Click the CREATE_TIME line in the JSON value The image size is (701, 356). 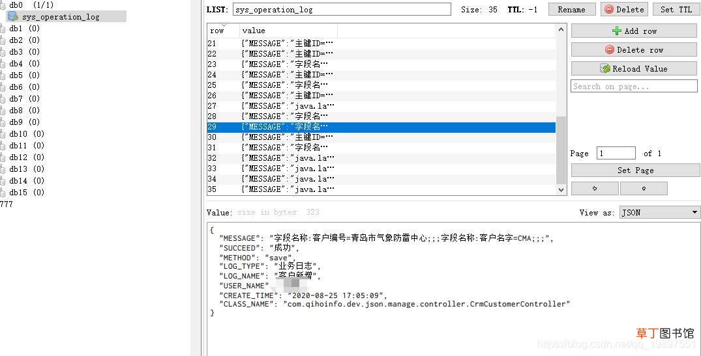point(303,295)
